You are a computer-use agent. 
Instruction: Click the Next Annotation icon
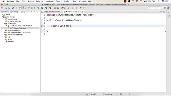(73, 8)
